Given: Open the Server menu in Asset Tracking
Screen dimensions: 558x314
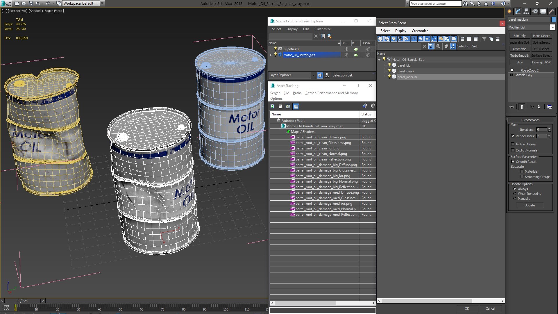Looking at the screenshot, I should 275,93.
